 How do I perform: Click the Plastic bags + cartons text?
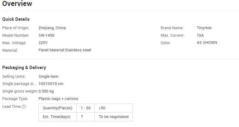pyautogui.click(x=58, y=99)
